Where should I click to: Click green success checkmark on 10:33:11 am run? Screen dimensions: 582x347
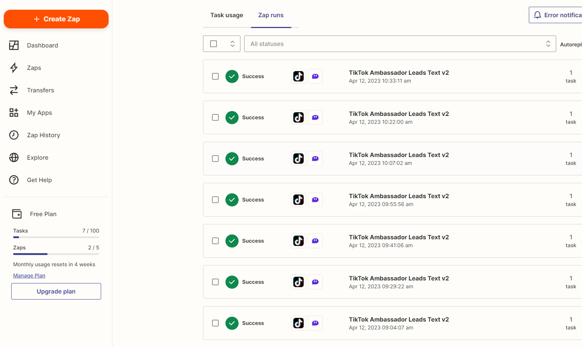point(232,76)
